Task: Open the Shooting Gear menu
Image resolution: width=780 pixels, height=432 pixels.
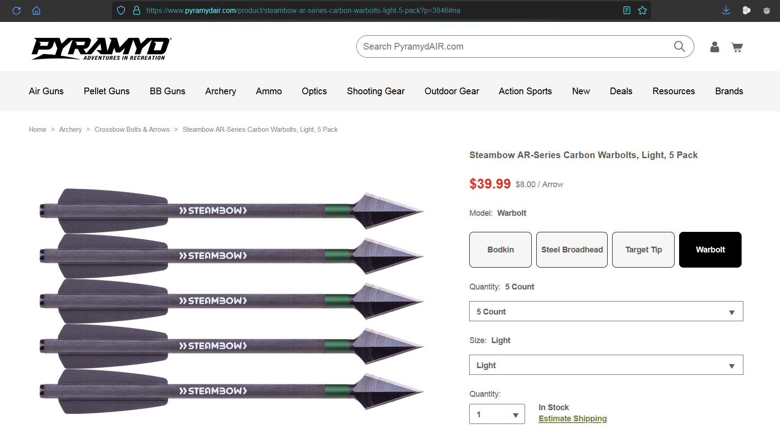Action: click(x=376, y=91)
